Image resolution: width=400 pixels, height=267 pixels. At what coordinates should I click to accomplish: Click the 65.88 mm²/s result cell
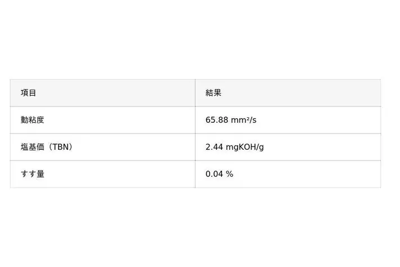(x=287, y=120)
